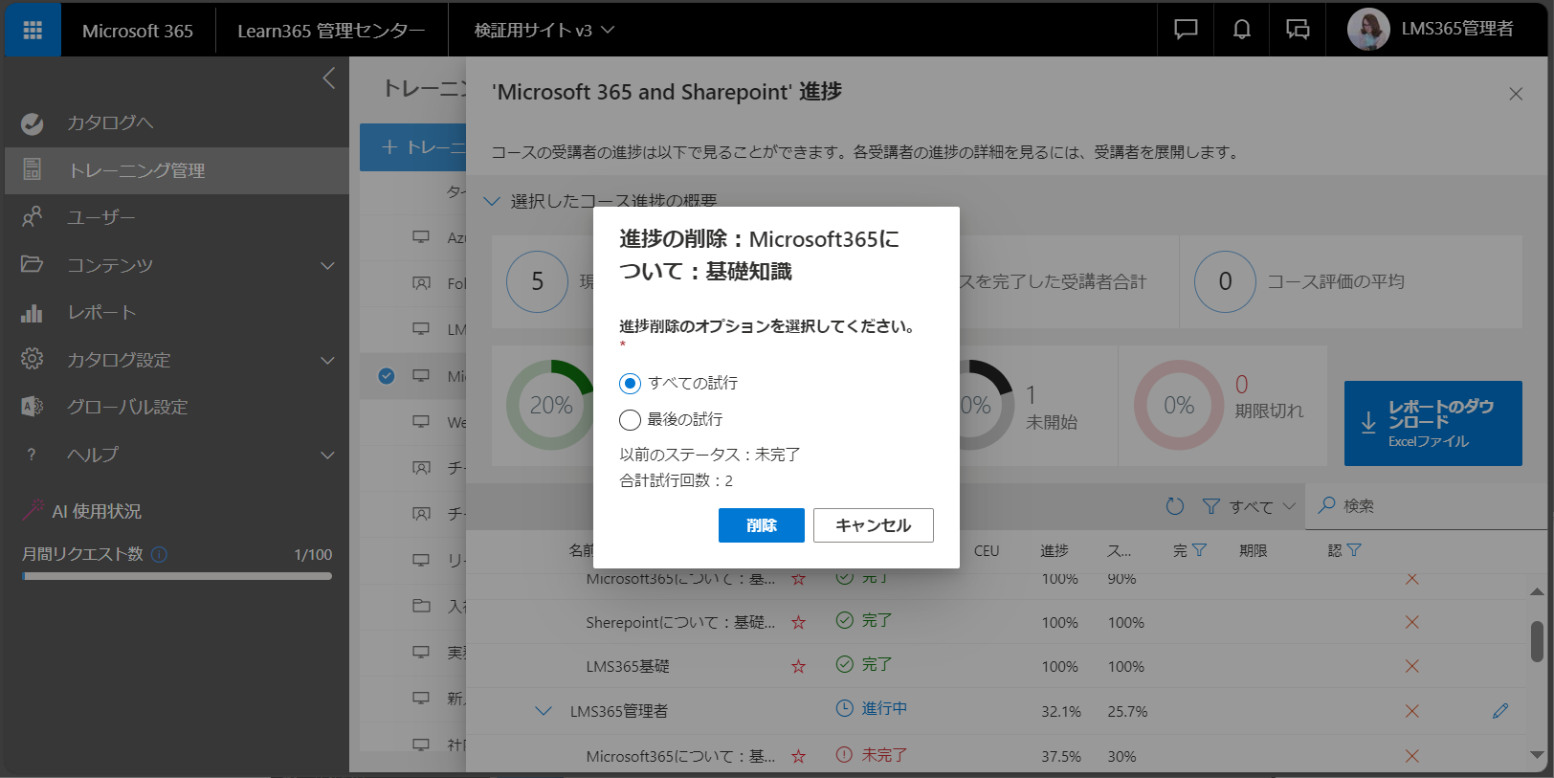This screenshot has height=778, width=1554.
Task: Click the course rating circle showing 0
Action: [x=1225, y=281]
